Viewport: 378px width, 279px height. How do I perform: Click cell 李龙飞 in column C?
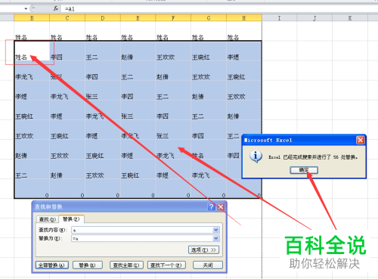[x=67, y=91]
